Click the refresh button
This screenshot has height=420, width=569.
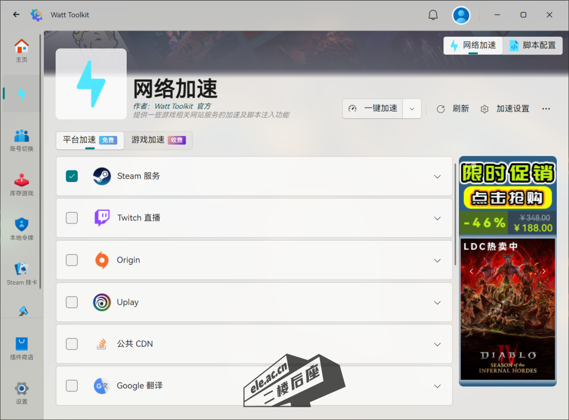453,109
